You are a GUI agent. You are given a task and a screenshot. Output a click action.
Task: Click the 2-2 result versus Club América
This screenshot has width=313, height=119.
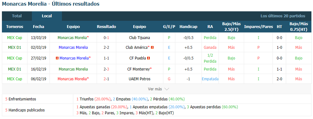(x=106, y=48)
